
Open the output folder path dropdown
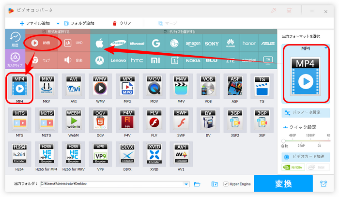coord(186,184)
